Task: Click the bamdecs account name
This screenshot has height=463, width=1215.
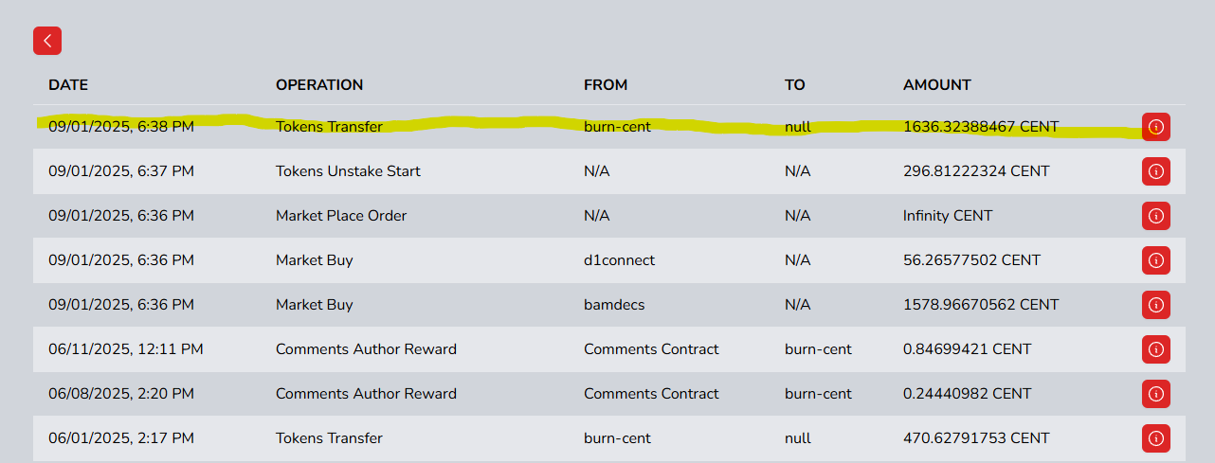Action: point(618,305)
